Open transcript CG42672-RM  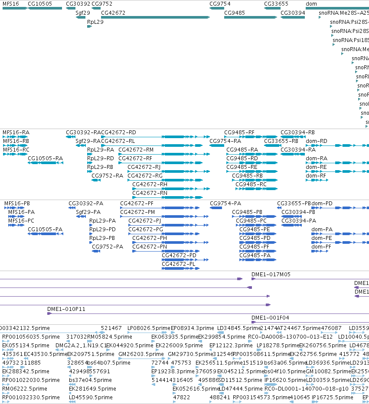coord(136,150)
